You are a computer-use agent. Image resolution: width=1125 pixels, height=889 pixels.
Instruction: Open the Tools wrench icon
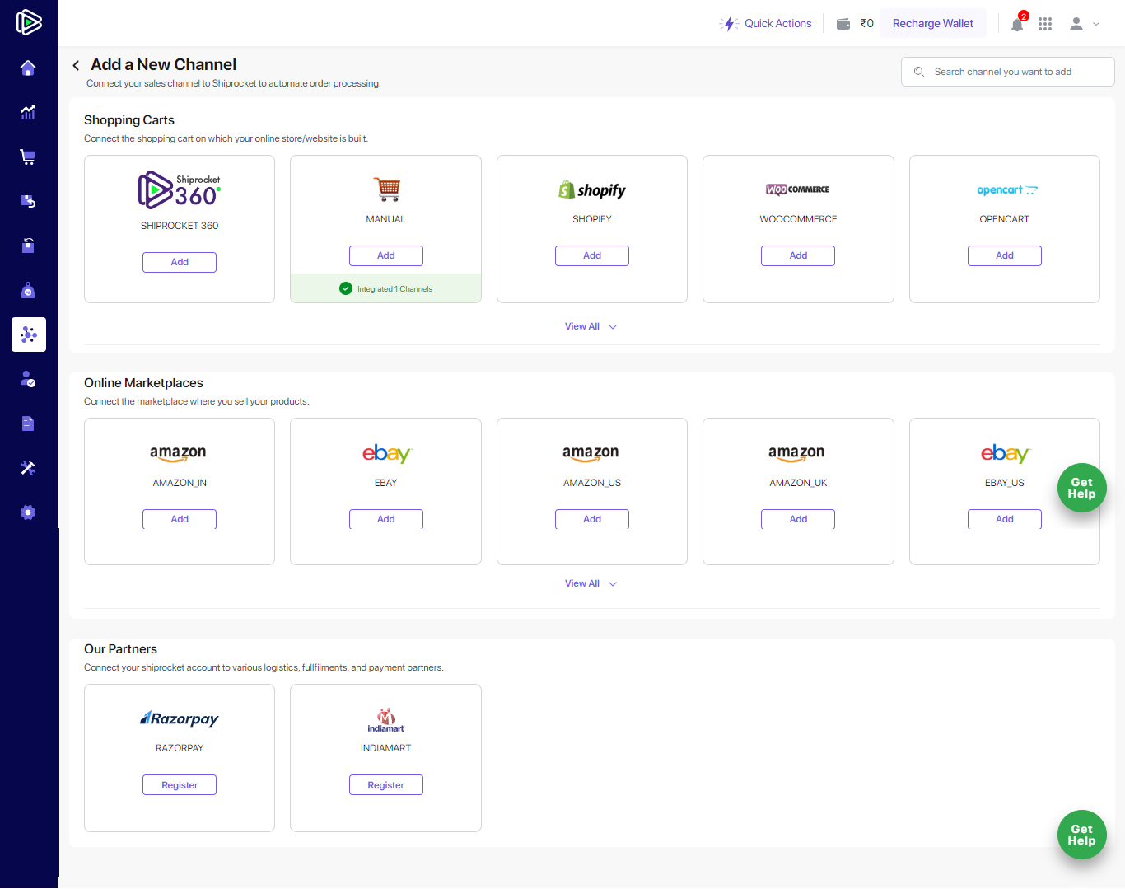(28, 467)
